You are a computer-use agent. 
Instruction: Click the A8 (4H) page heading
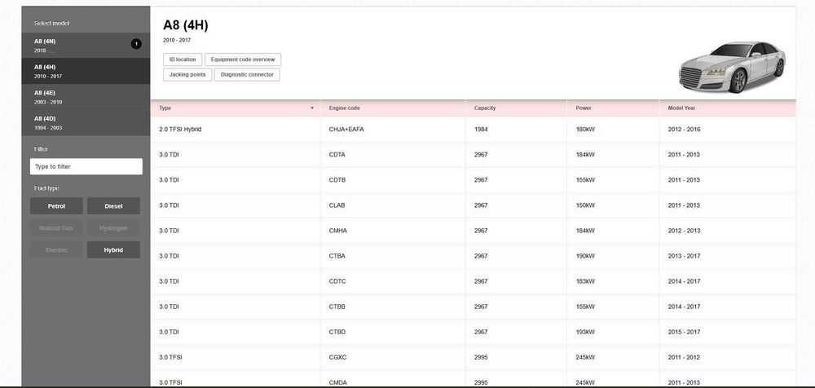pyautogui.click(x=186, y=25)
